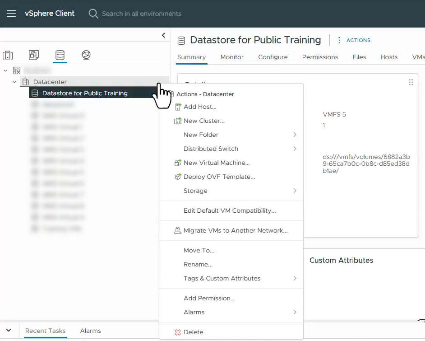Image resolution: width=425 pixels, height=341 pixels.
Task: Collapse the navigator sidebar panel
Action: (x=163, y=35)
